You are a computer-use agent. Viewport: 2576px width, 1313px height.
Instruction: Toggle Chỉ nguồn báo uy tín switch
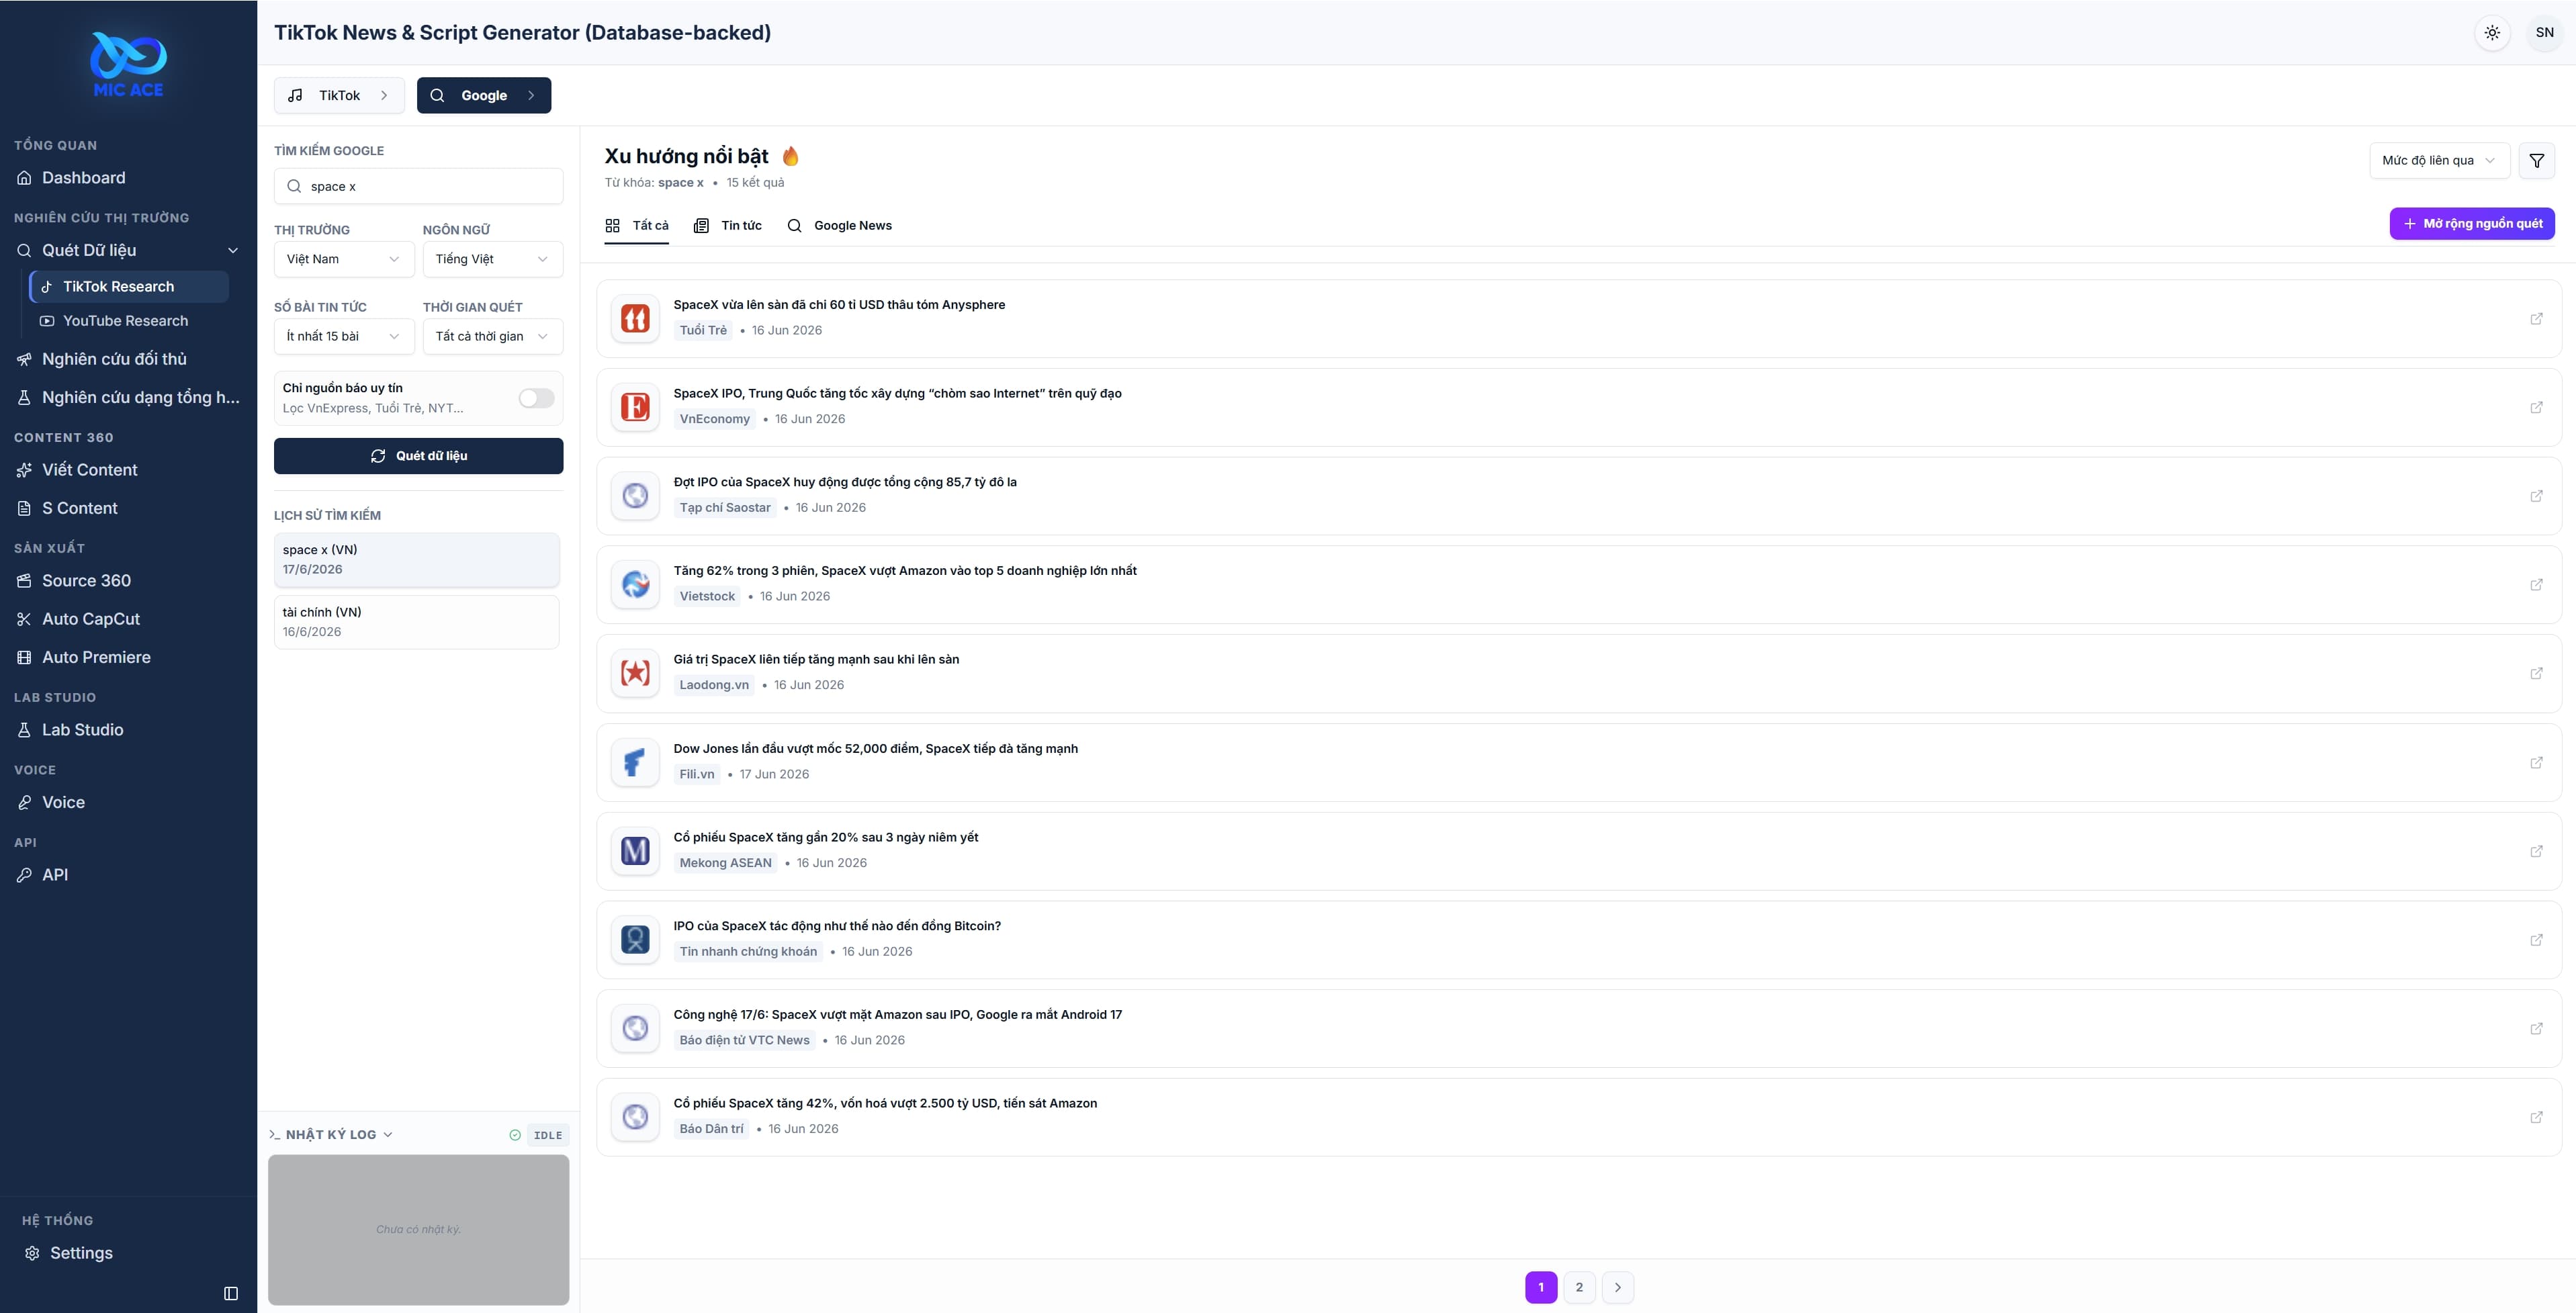536,398
